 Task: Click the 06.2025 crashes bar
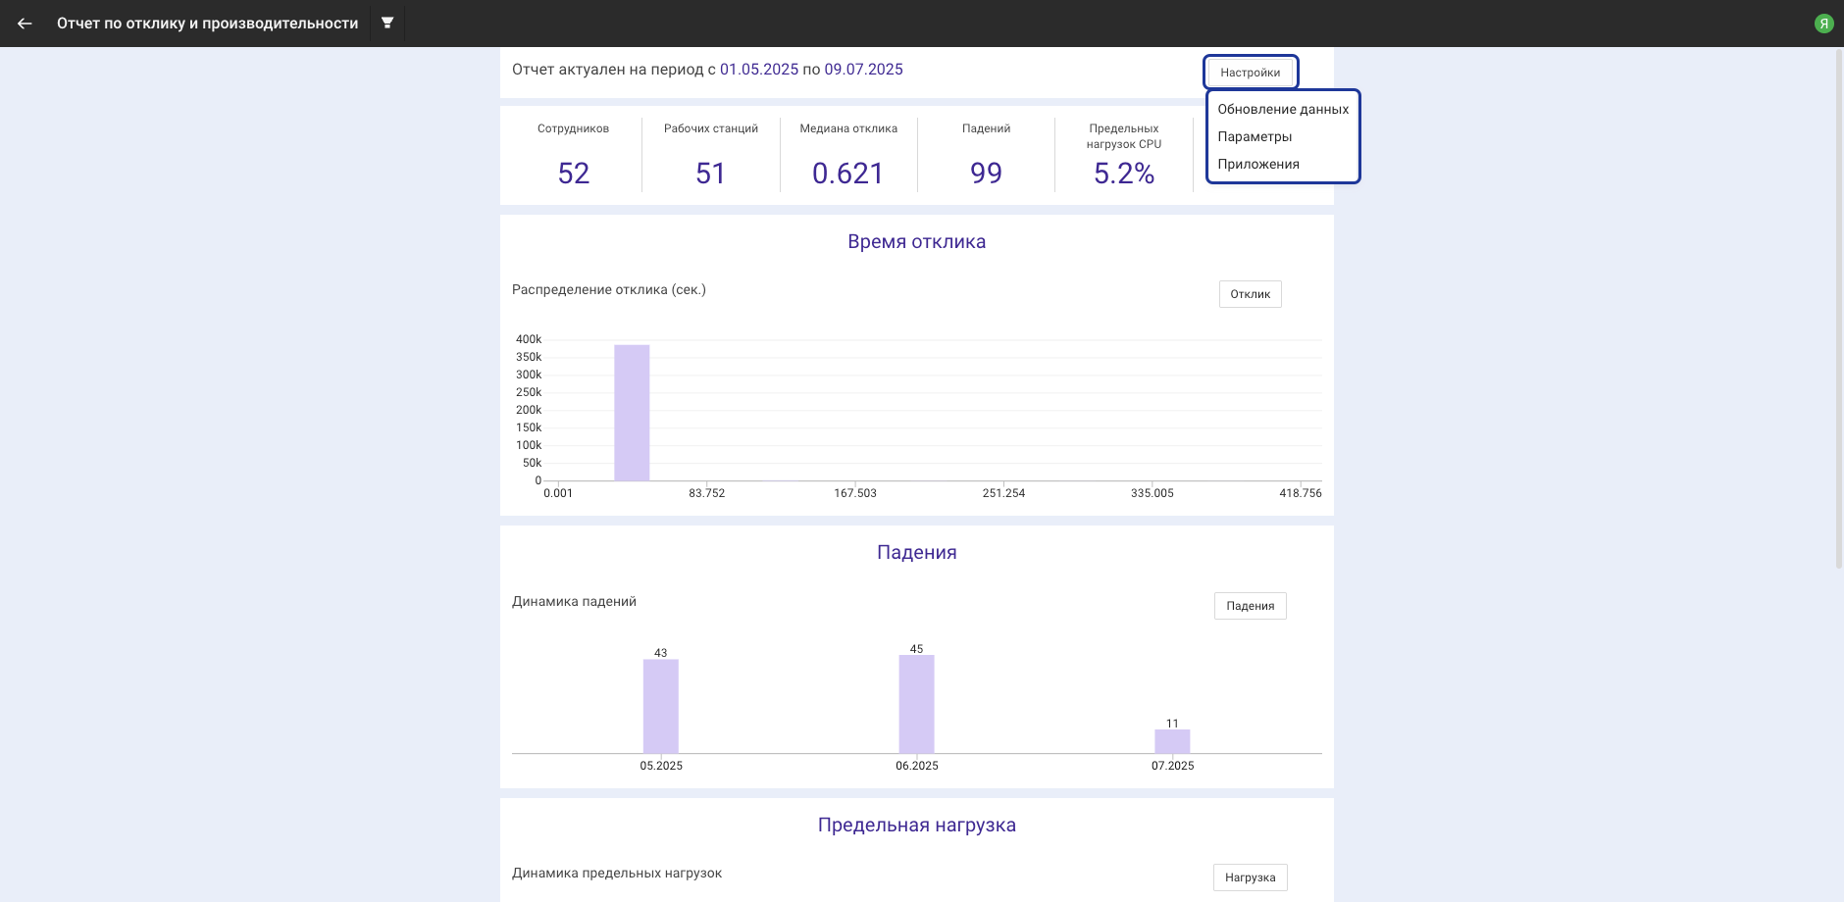click(x=916, y=704)
